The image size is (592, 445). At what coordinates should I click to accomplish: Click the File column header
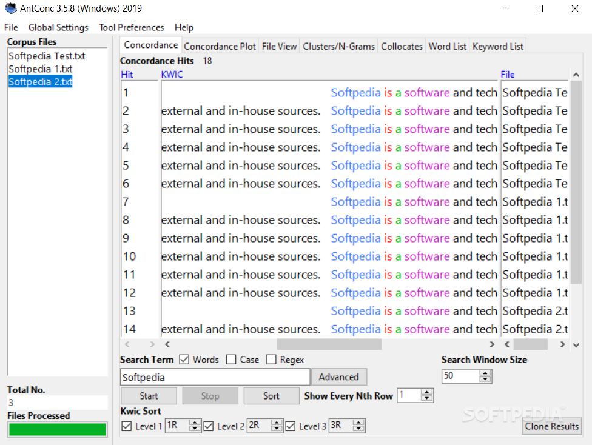[x=508, y=75]
